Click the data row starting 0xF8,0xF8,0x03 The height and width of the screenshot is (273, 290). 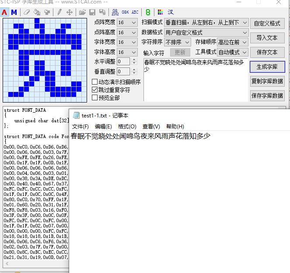pyautogui.click(x=36, y=210)
